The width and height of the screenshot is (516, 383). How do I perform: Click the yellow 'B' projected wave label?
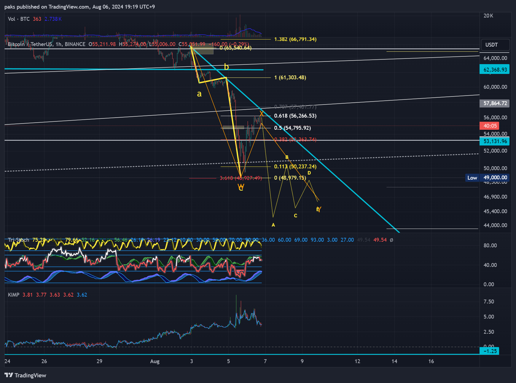[x=287, y=157]
